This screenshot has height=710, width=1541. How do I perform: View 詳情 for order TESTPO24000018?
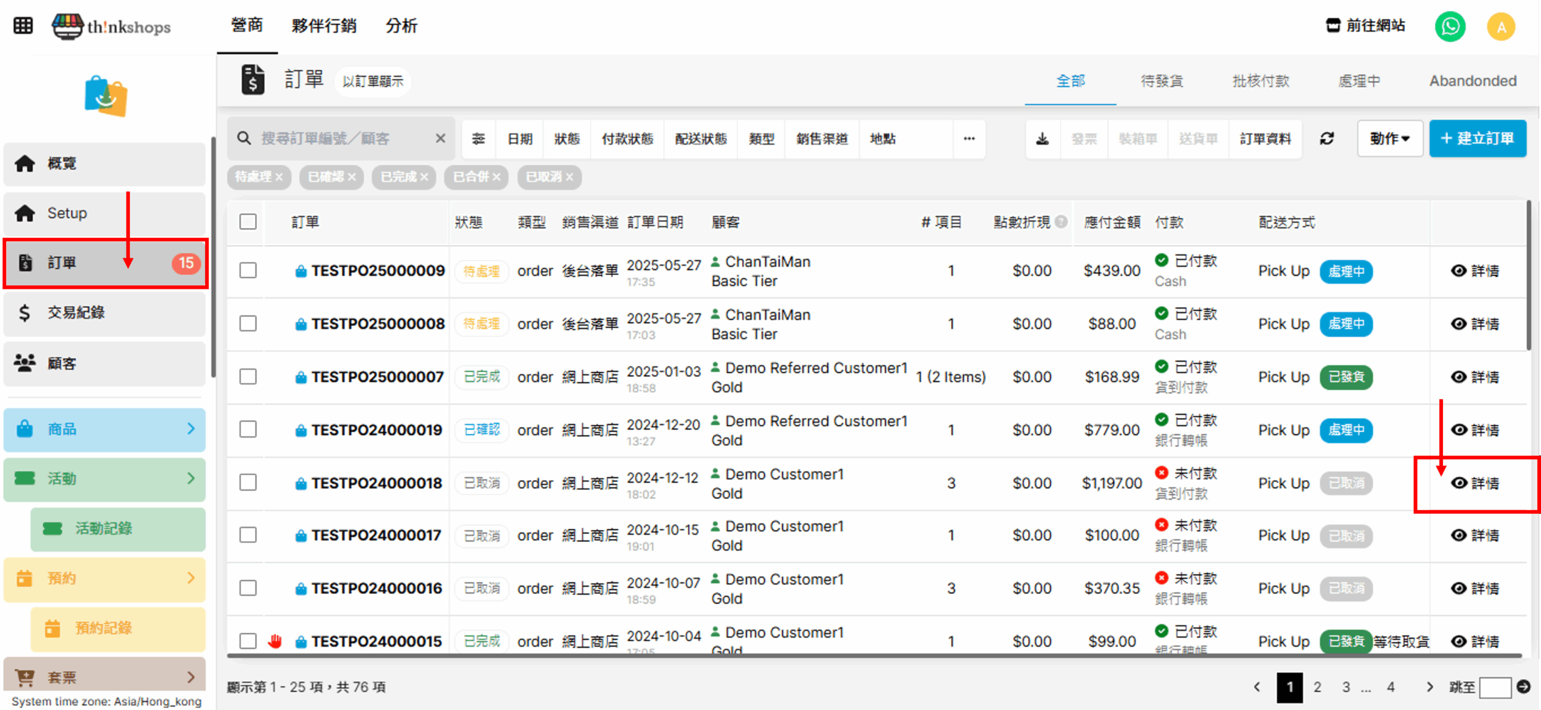tap(1475, 483)
